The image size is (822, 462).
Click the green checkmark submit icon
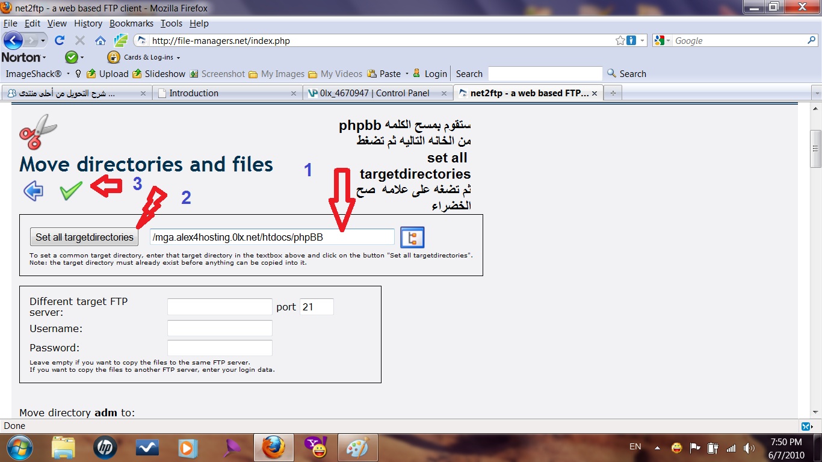(71, 191)
